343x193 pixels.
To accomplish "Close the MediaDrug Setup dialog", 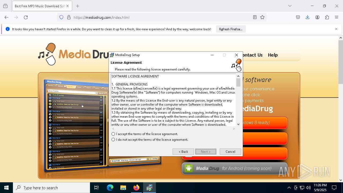I will pos(237,55).
